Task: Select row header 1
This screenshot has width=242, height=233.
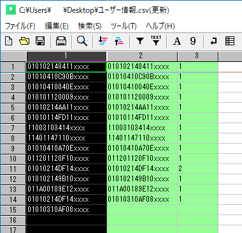Action: coord(13,67)
